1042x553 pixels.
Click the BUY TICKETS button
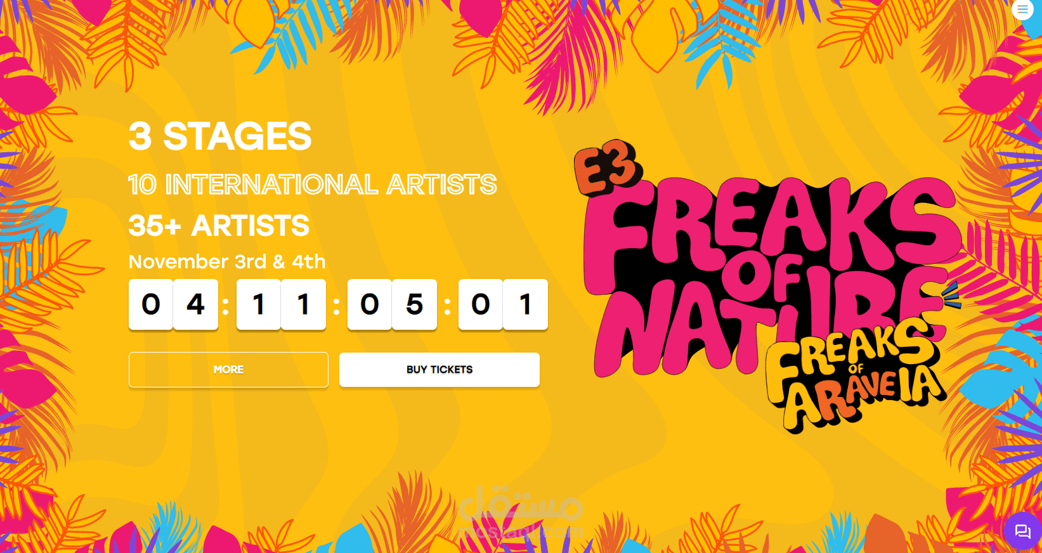439,370
